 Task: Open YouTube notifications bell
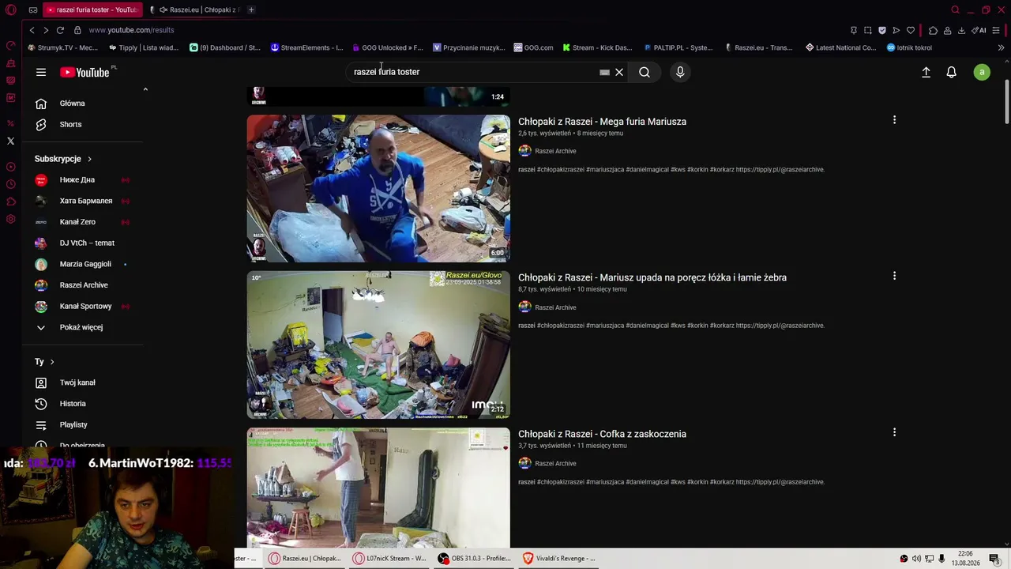point(952,72)
